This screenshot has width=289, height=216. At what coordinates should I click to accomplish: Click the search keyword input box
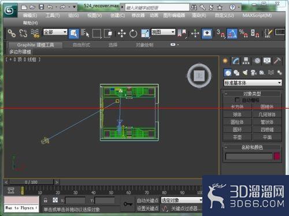[x=157, y=8]
